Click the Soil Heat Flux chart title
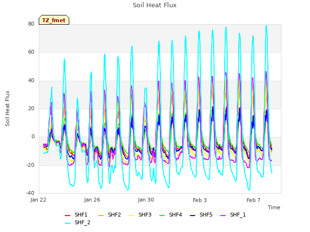The height and width of the screenshot is (232, 310). click(x=155, y=5)
